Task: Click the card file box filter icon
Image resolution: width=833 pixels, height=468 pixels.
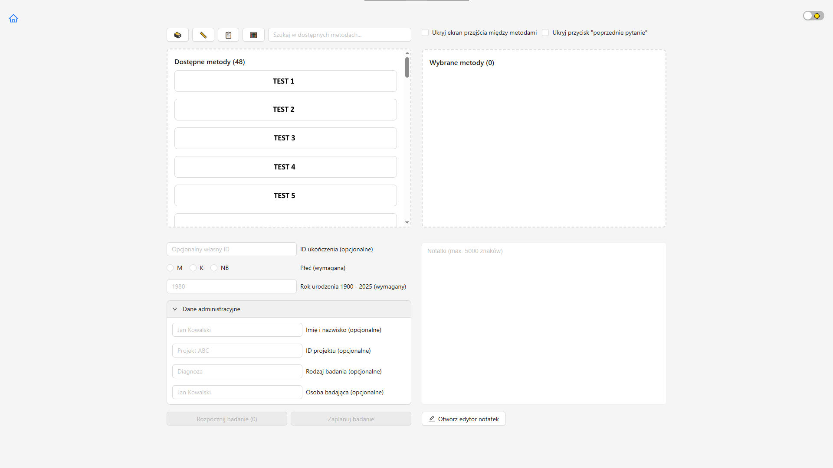Action: 177,35
